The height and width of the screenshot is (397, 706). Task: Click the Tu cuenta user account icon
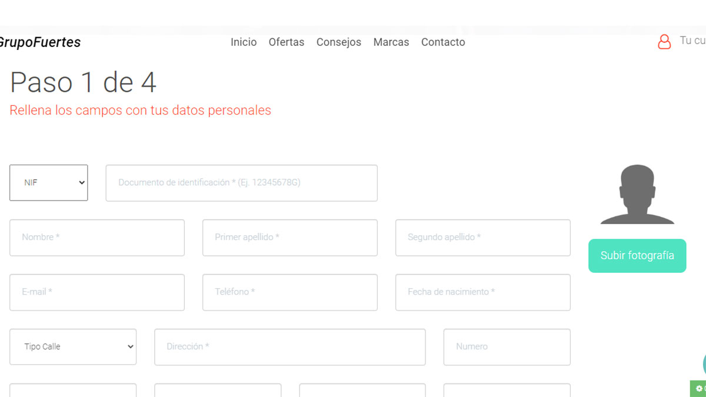(x=664, y=42)
